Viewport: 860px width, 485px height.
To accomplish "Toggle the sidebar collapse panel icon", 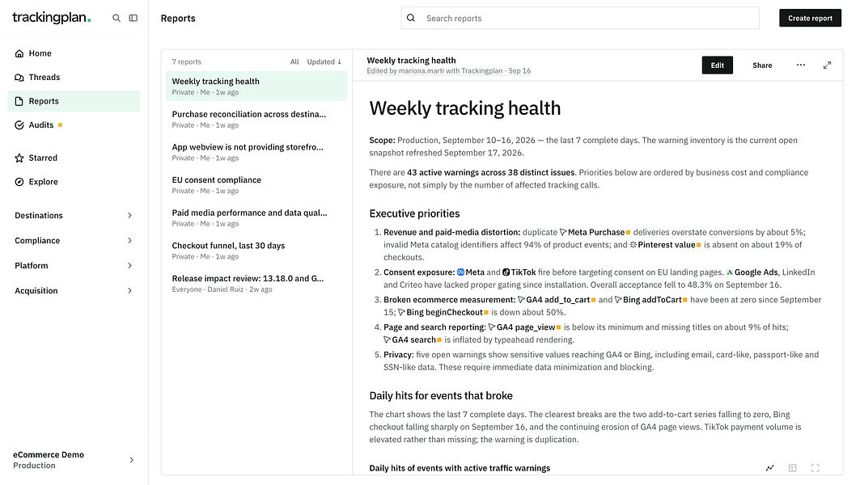I will tap(133, 18).
